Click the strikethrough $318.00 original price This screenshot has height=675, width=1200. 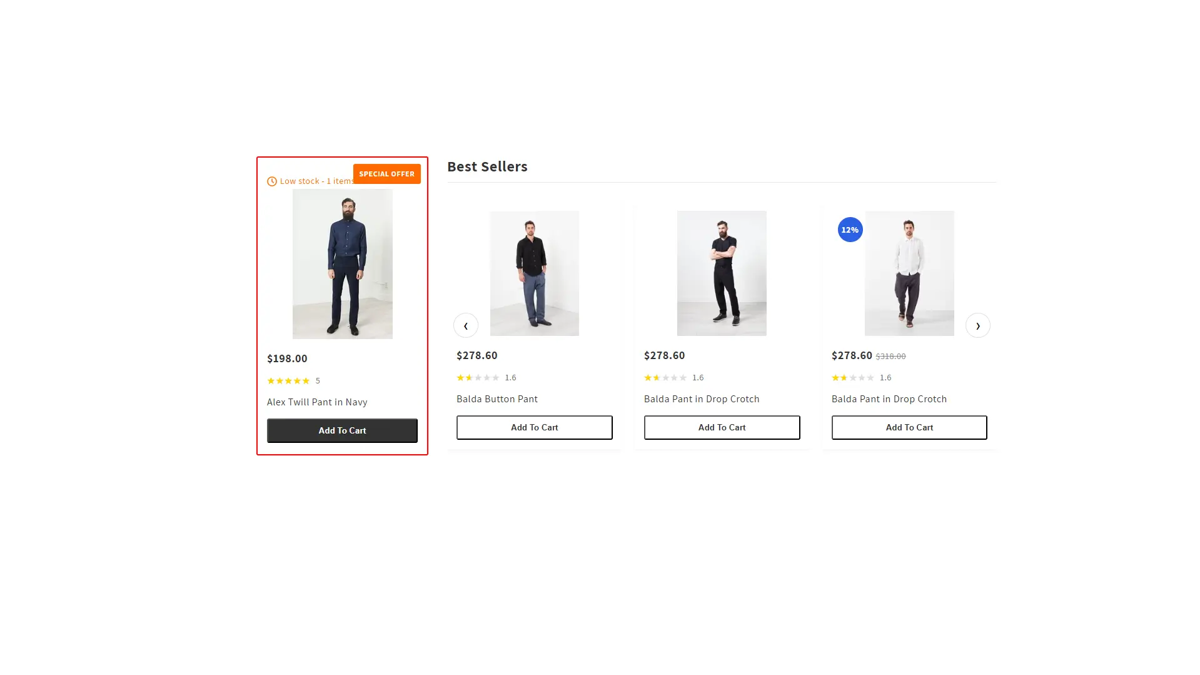pyautogui.click(x=890, y=355)
